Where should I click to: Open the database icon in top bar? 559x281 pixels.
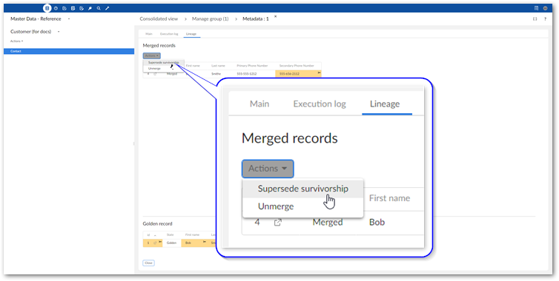(47, 8)
